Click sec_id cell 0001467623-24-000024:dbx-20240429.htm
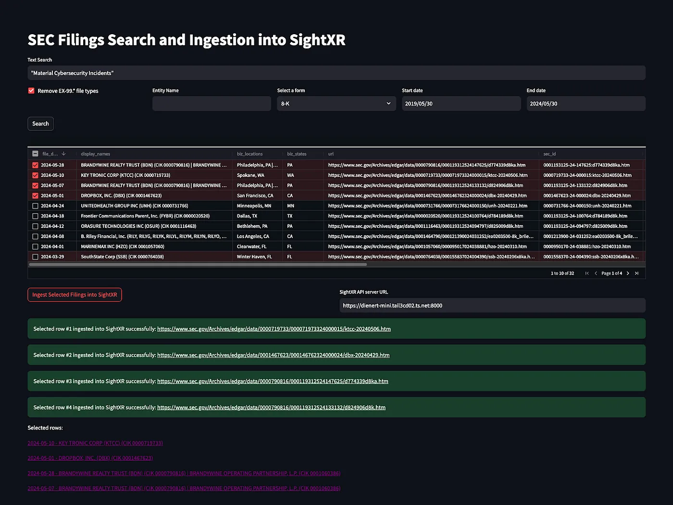673x505 pixels. tap(587, 196)
